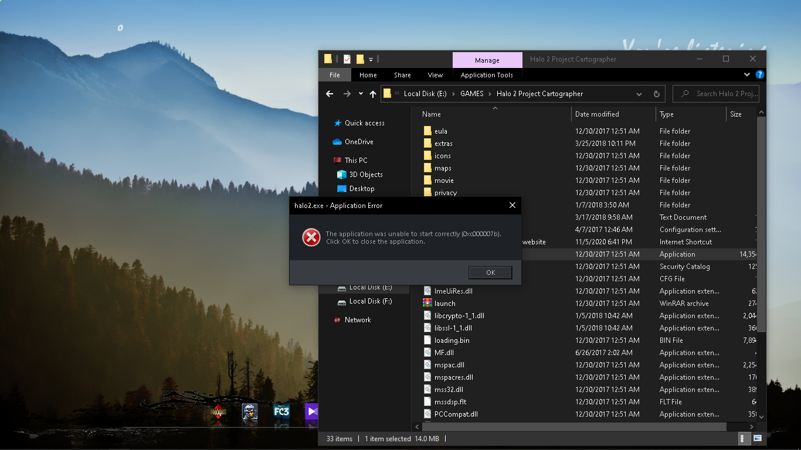Launch FC3 from the desktop dock
801x450 pixels.
click(281, 412)
